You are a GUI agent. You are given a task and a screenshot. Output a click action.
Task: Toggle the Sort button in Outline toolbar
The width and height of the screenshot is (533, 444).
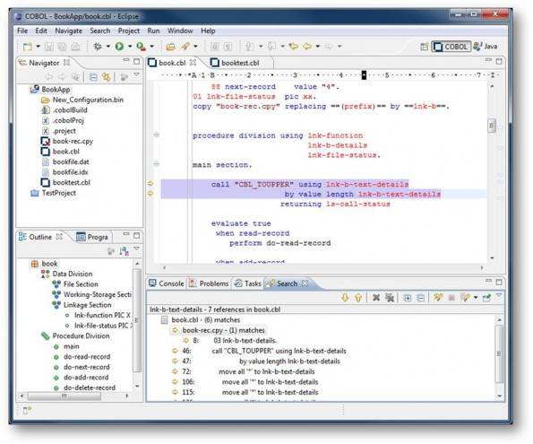pyautogui.click(x=125, y=251)
